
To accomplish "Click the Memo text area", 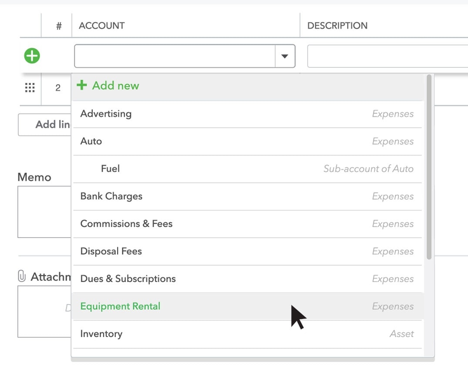I will 44,212.
